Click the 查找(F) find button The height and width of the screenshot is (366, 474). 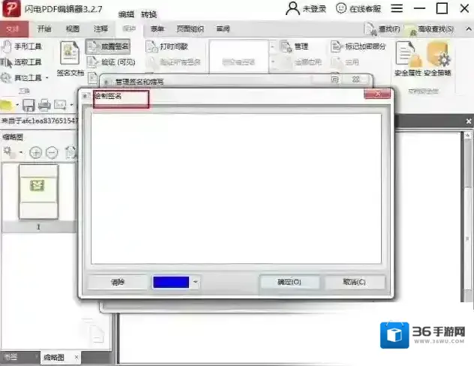[383, 28]
